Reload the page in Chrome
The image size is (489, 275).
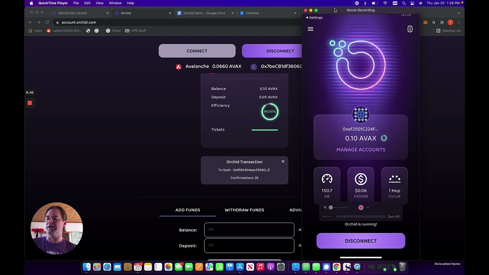47,22
